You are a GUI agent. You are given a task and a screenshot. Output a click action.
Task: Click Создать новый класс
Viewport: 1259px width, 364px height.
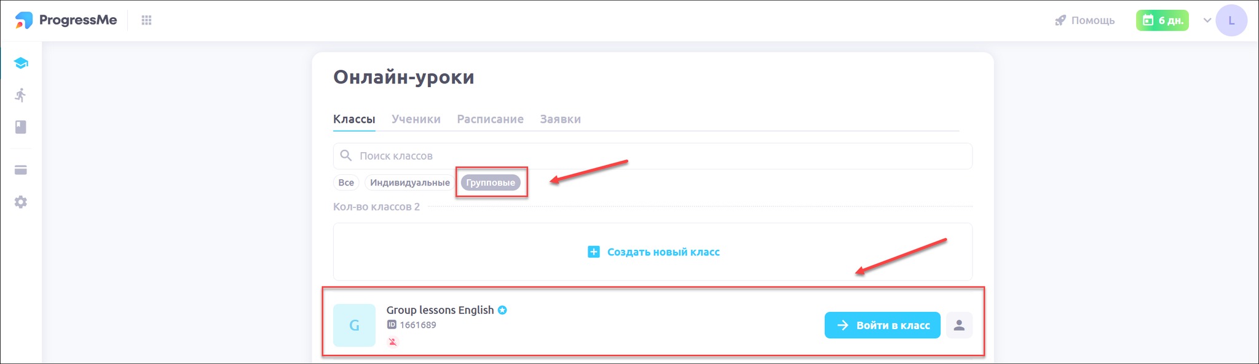[653, 252]
